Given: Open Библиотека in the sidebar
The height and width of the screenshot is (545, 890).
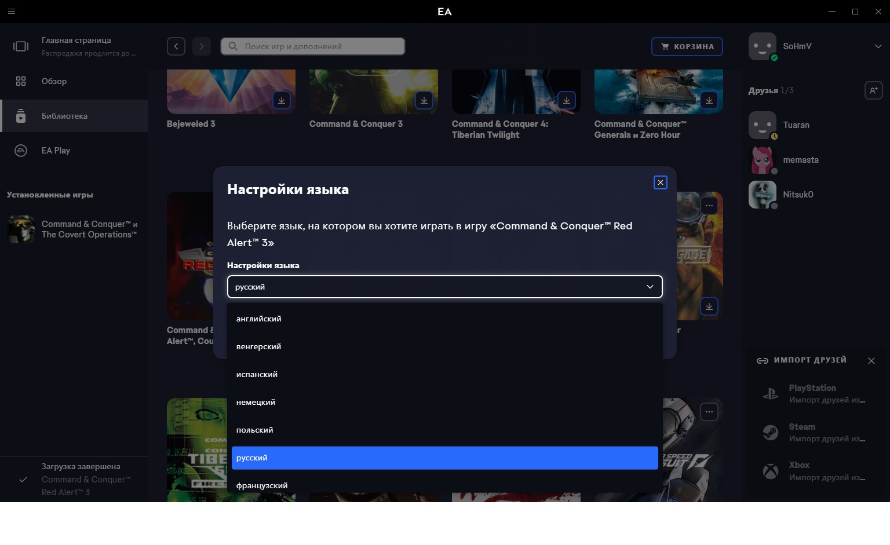Looking at the screenshot, I should coord(74,116).
